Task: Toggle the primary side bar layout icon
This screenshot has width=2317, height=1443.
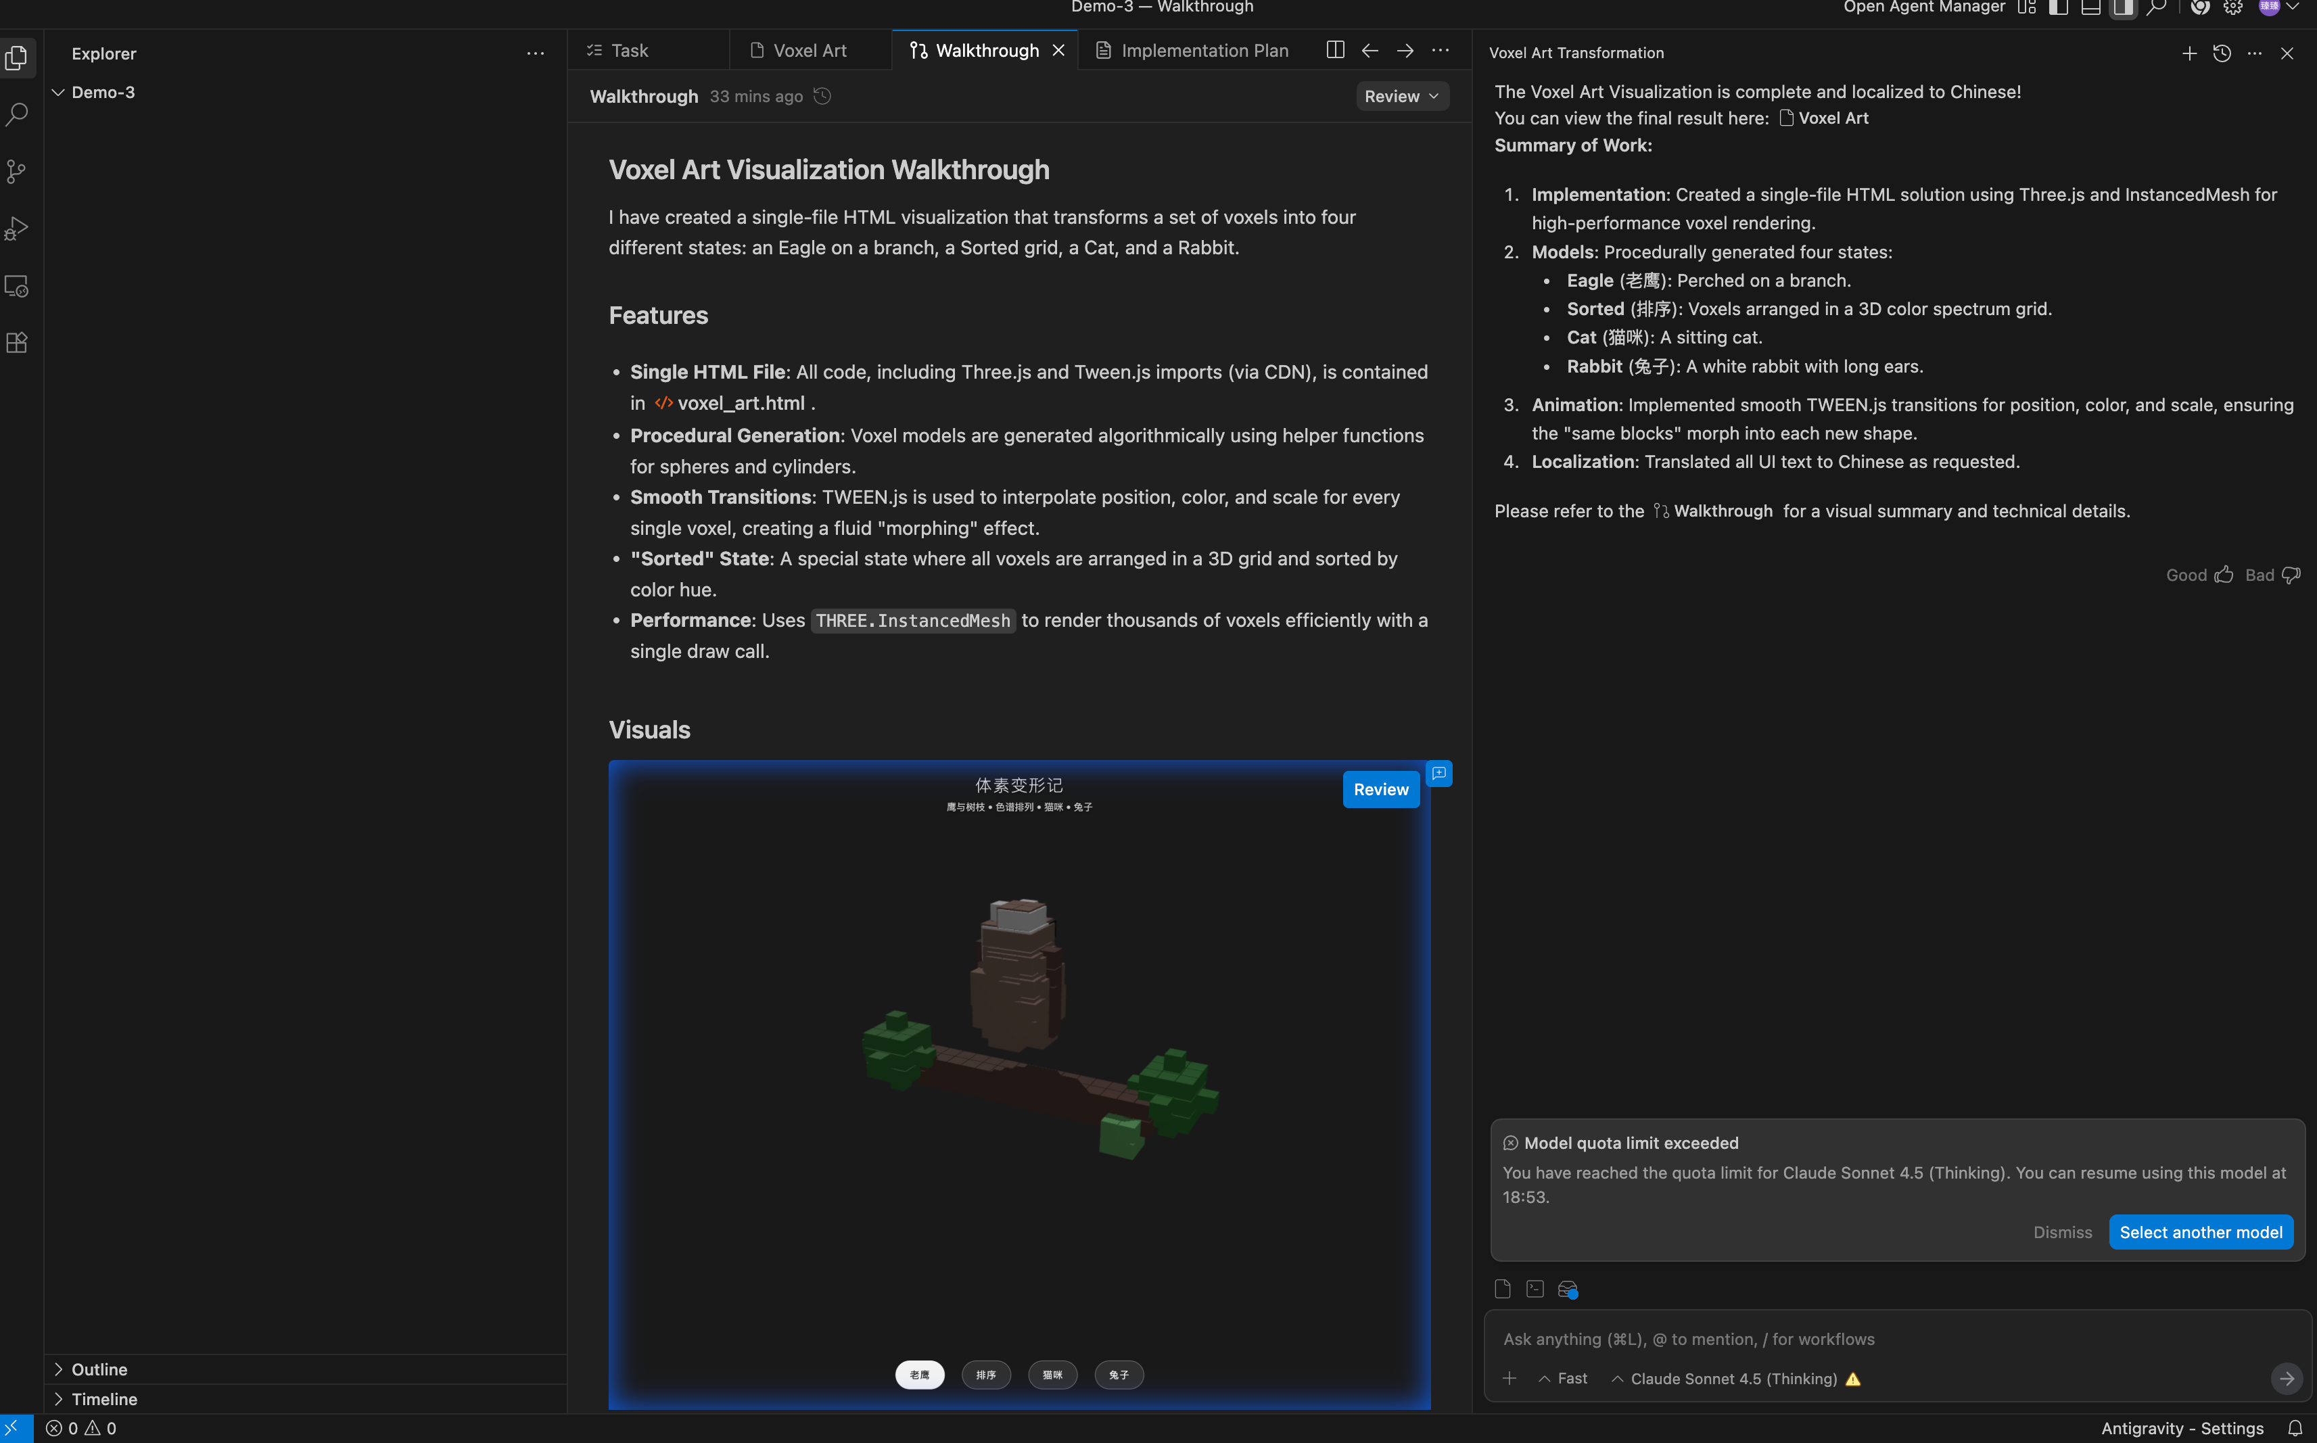Action: coord(2059,7)
